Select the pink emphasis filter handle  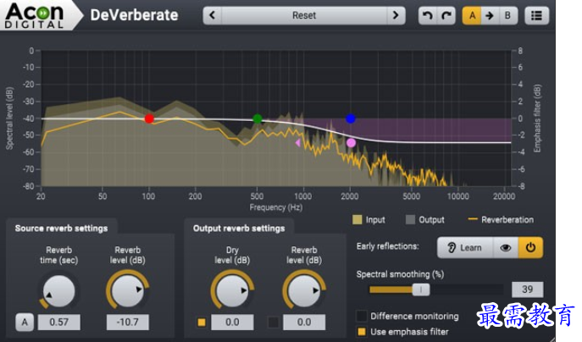[x=351, y=142]
